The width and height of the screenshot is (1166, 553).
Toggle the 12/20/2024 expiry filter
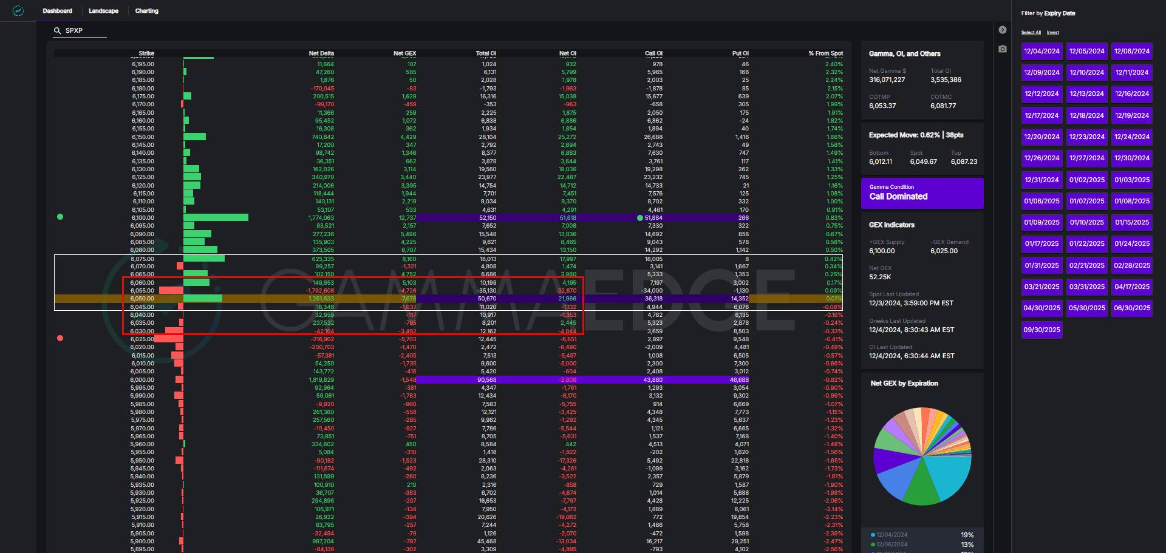click(1042, 137)
